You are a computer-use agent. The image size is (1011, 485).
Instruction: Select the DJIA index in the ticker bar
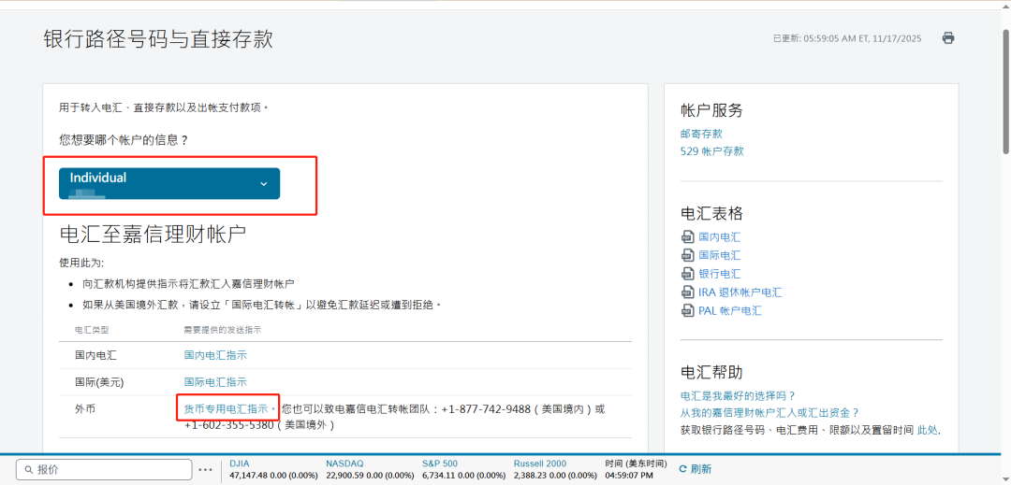pos(240,464)
